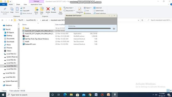Click the Properties icon
The width and height of the screenshot is (172, 97).
tap(80, 9)
